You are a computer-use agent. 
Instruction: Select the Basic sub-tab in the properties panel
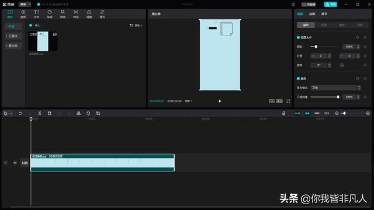[306, 25]
